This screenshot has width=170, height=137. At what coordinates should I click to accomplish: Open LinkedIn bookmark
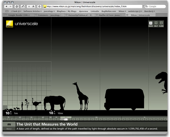coord(95,11)
